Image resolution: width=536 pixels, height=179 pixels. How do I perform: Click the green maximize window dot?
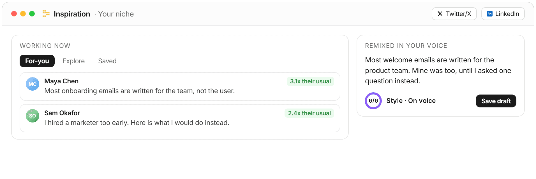pos(32,14)
